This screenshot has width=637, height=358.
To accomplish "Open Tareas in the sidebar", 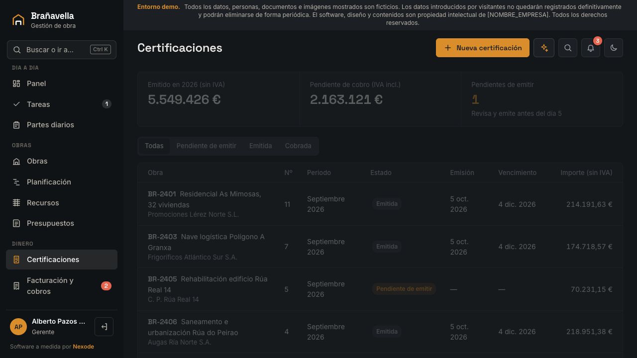I will click(x=62, y=104).
